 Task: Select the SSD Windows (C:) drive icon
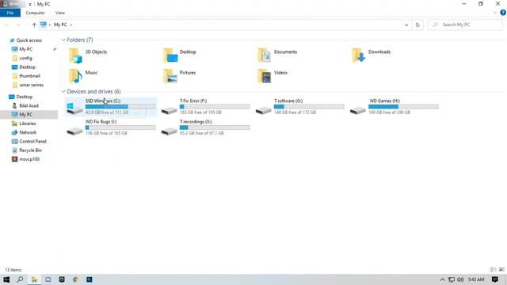(74, 108)
